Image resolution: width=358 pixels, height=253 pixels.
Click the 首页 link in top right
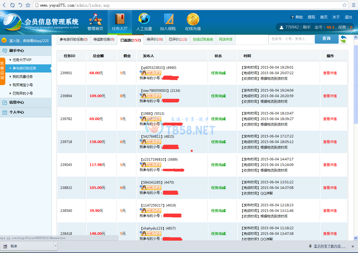coord(324,17)
